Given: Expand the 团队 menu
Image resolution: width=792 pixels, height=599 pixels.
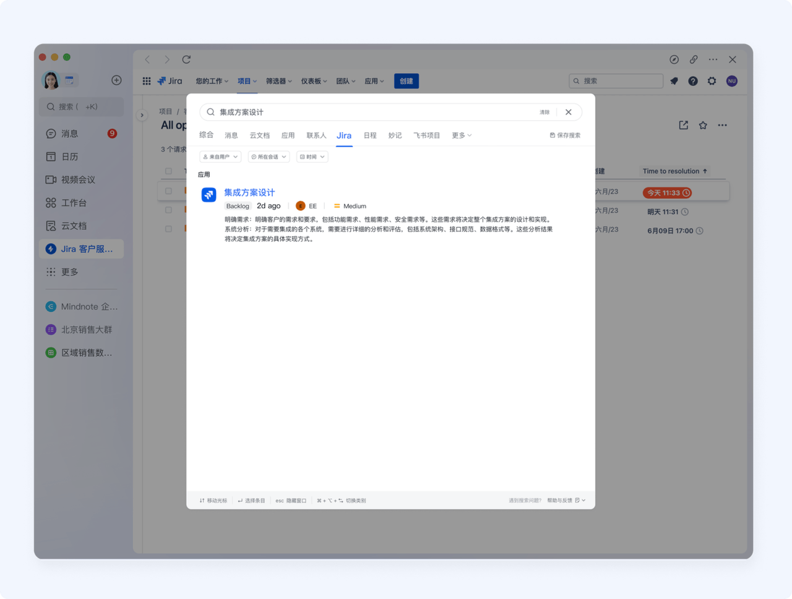Looking at the screenshot, I should [x=346, y=81].
